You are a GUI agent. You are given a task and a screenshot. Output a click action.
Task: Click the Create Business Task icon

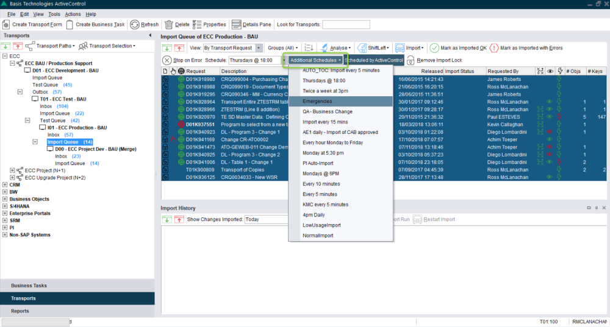point(70,24)
